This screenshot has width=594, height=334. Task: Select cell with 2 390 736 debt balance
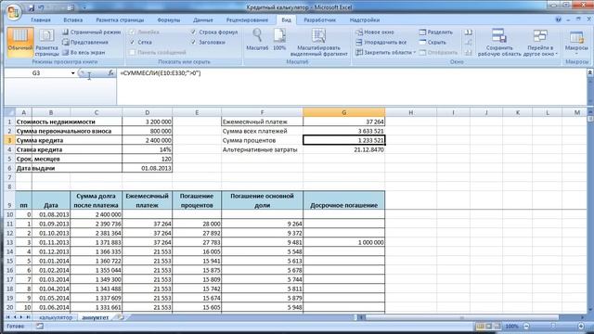(x=97, y=224)
